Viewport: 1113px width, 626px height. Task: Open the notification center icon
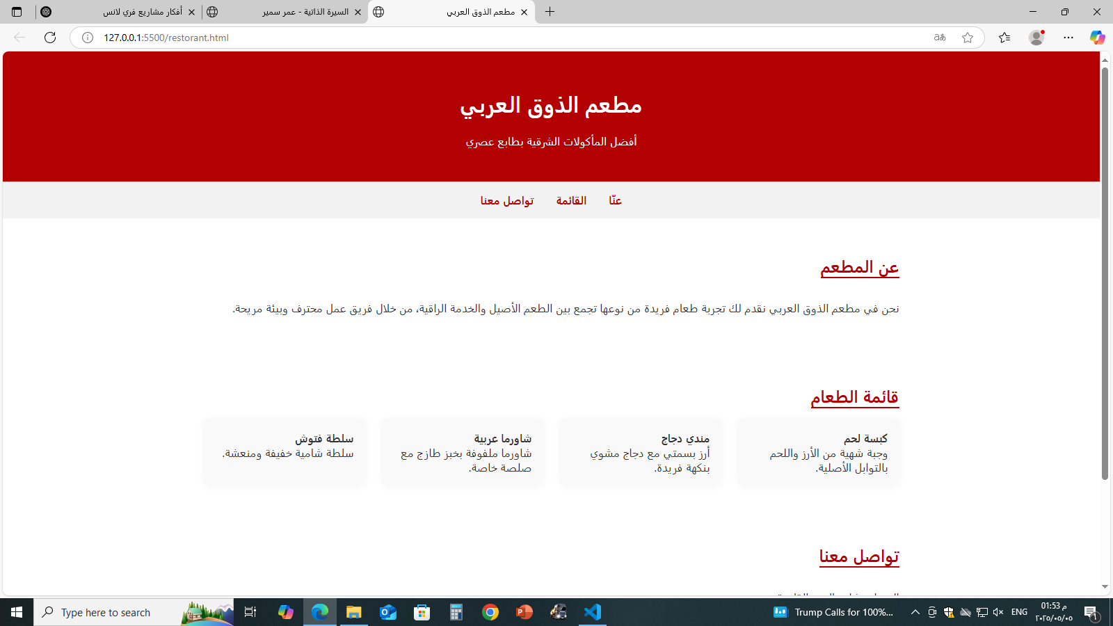[1091, 612]
